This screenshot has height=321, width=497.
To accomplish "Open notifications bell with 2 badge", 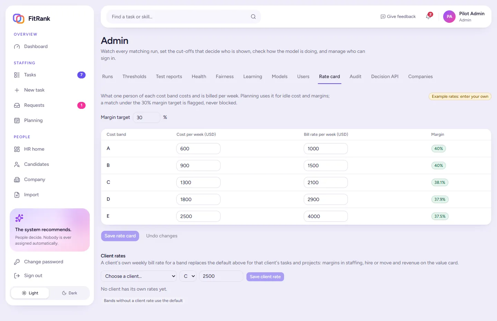I will (429, 16).
